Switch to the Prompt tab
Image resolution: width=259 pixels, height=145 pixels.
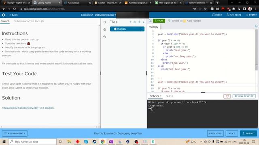(5, 21)
